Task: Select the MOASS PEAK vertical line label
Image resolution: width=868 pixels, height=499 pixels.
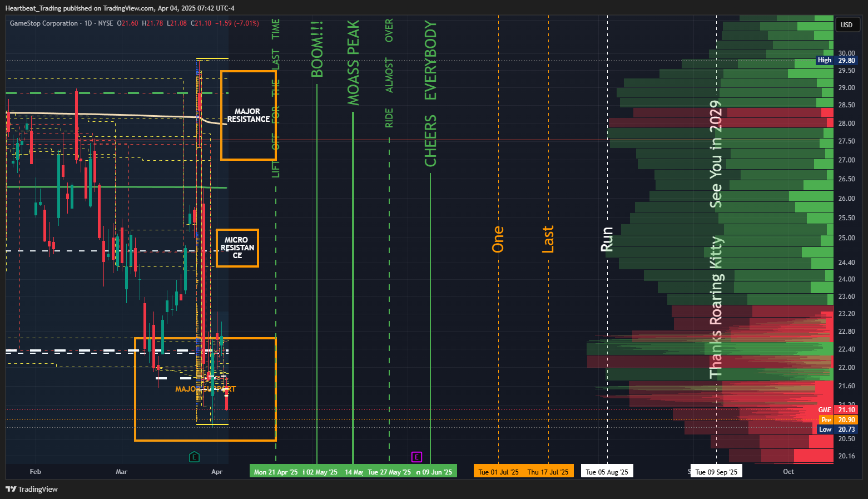Action: [353, 63]
